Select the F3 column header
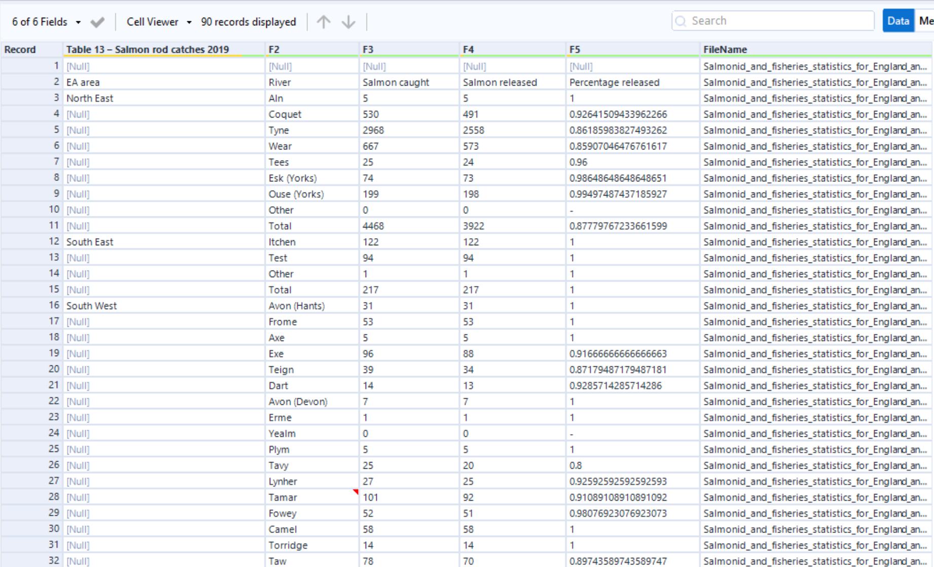The image size is (934, 567). tap(368, 50)
